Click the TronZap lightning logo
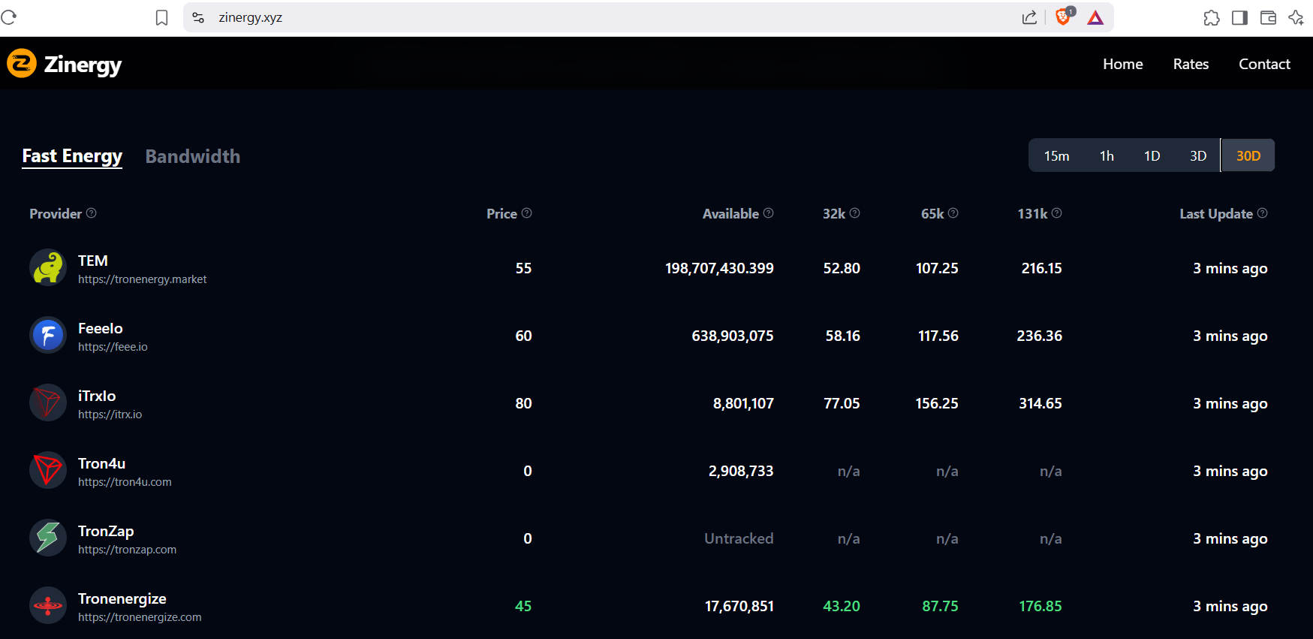The width and height of the screenshot is (1313, 639). 48,538
